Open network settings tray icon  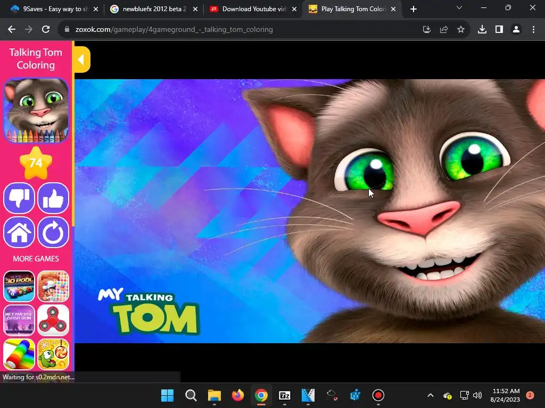464,395
